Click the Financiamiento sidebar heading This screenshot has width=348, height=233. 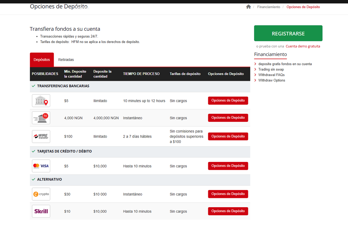(x=270, y=55)
